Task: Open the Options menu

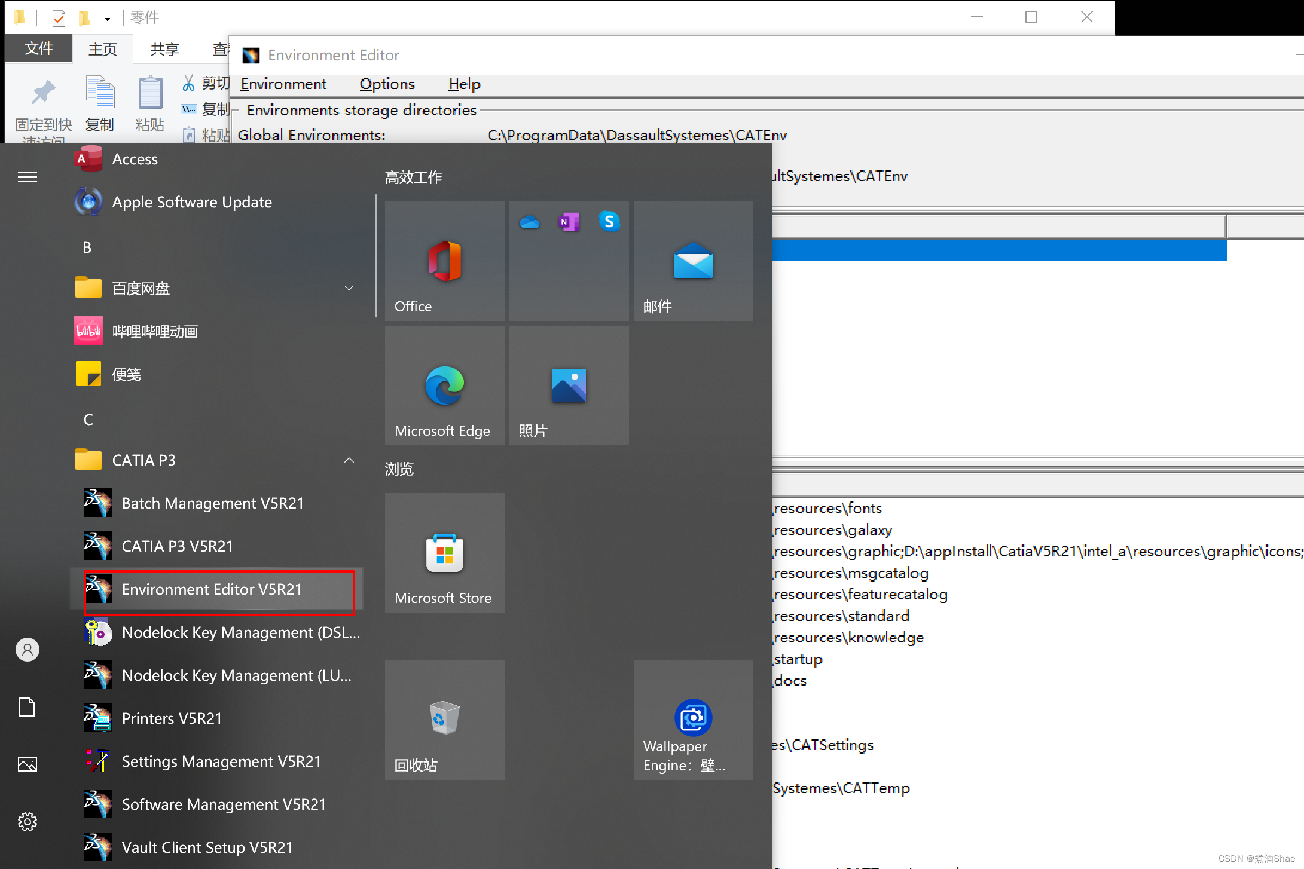Action: (x=387, y=84)
